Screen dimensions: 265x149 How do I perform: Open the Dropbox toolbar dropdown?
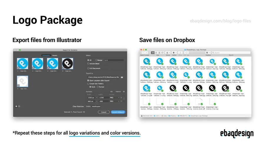point(208,53)
